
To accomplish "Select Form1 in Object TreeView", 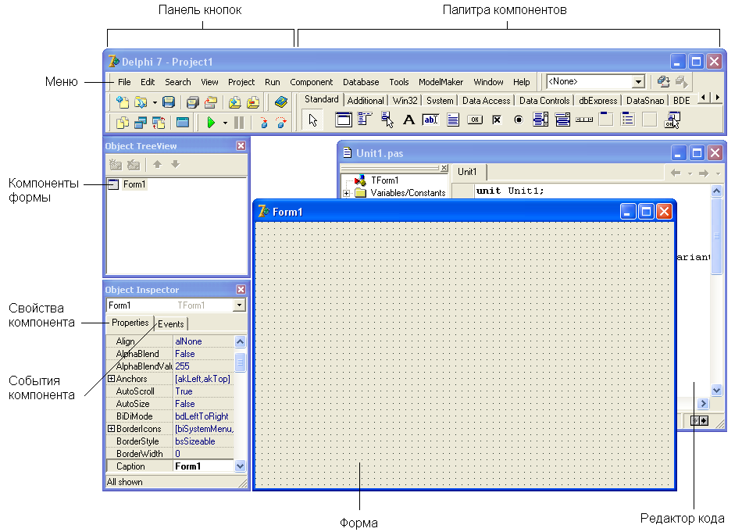I will pyautogui.click(x=134, y=184).
